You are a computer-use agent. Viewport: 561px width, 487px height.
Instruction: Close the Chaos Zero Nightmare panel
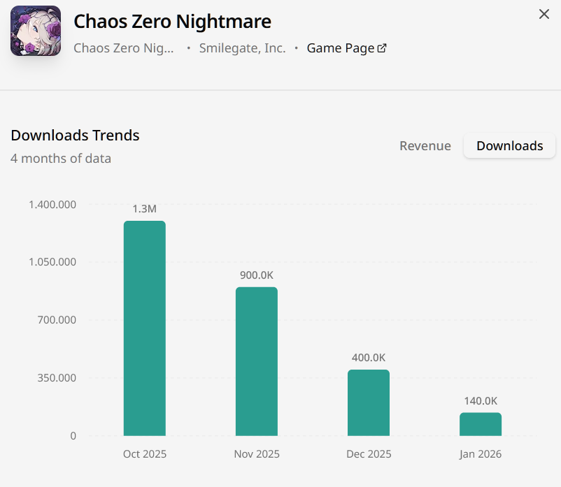(x=544, y=14)
